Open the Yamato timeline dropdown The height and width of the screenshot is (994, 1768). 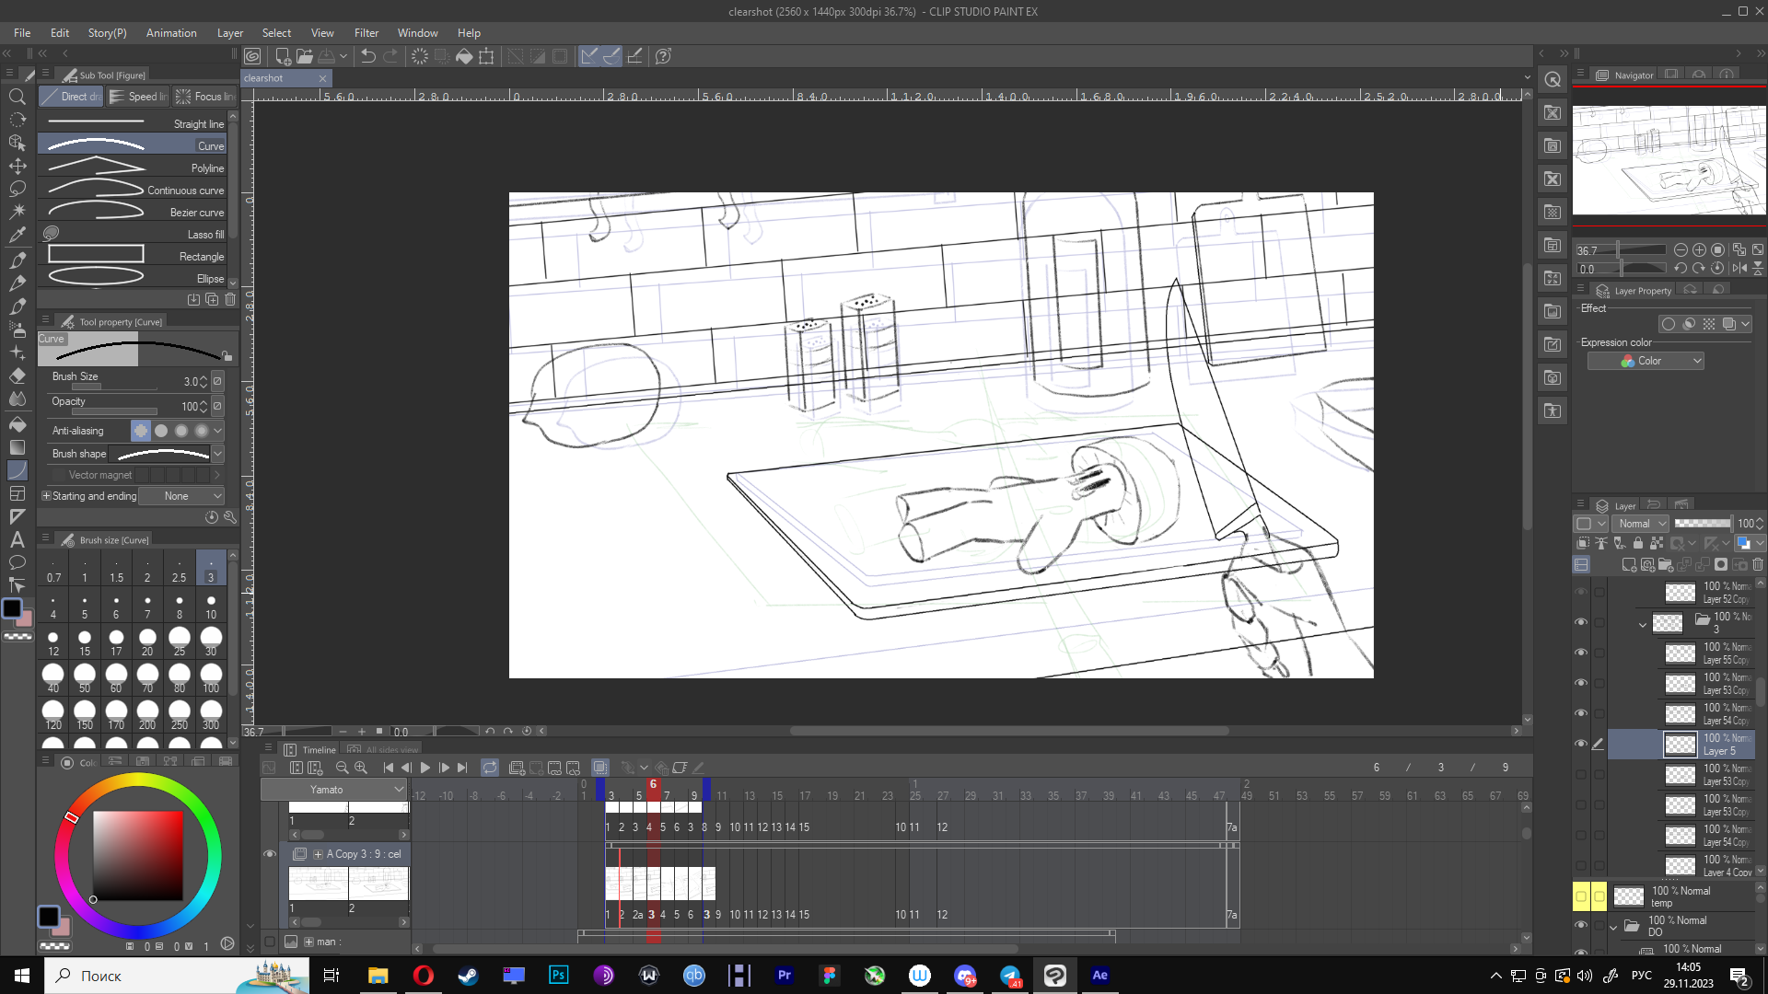click(333, 790)
